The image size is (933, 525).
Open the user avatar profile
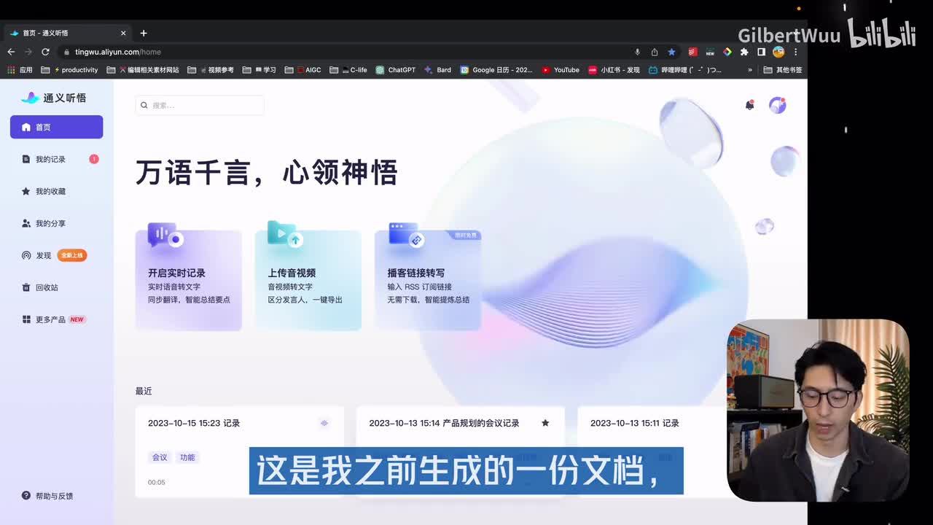pos(778,105)
